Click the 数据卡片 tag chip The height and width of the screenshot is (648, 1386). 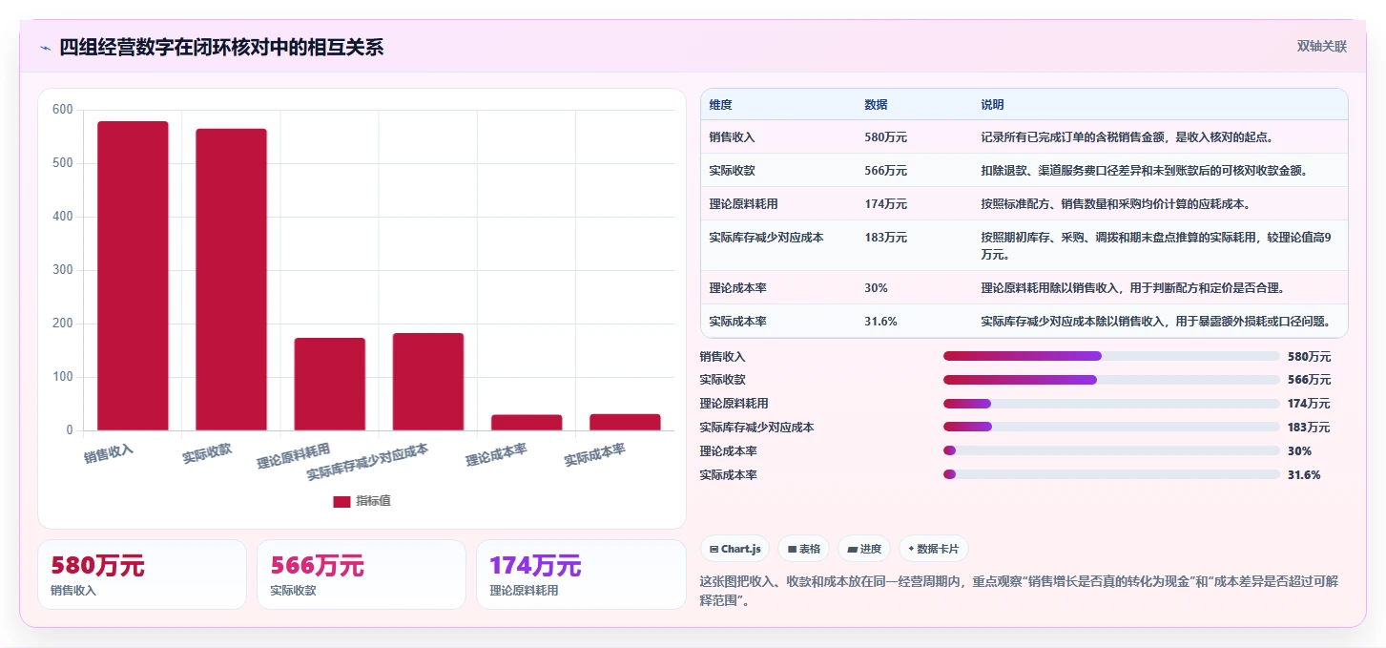[934, 549]
